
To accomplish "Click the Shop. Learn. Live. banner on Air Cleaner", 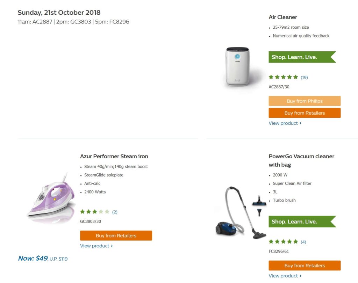I will pyautogui.click(x=301, y=57).
